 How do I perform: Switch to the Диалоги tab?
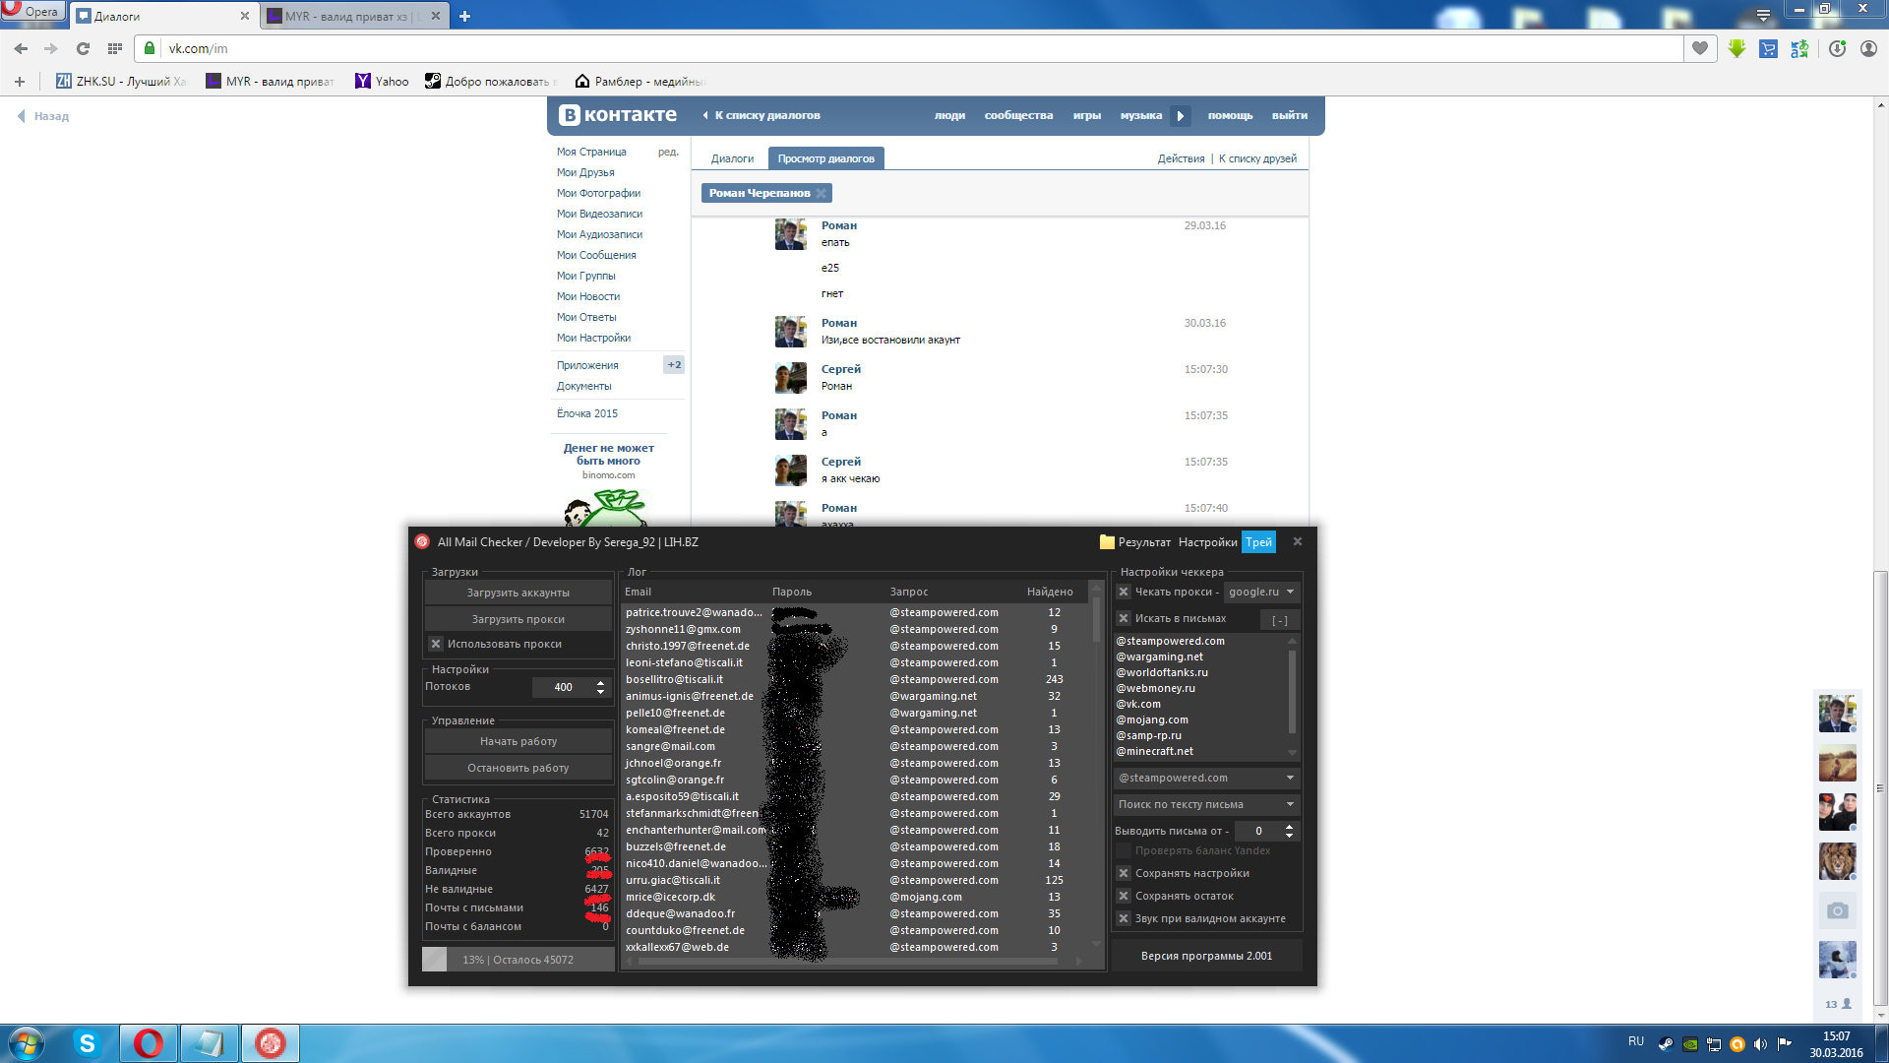pos(732,158)
